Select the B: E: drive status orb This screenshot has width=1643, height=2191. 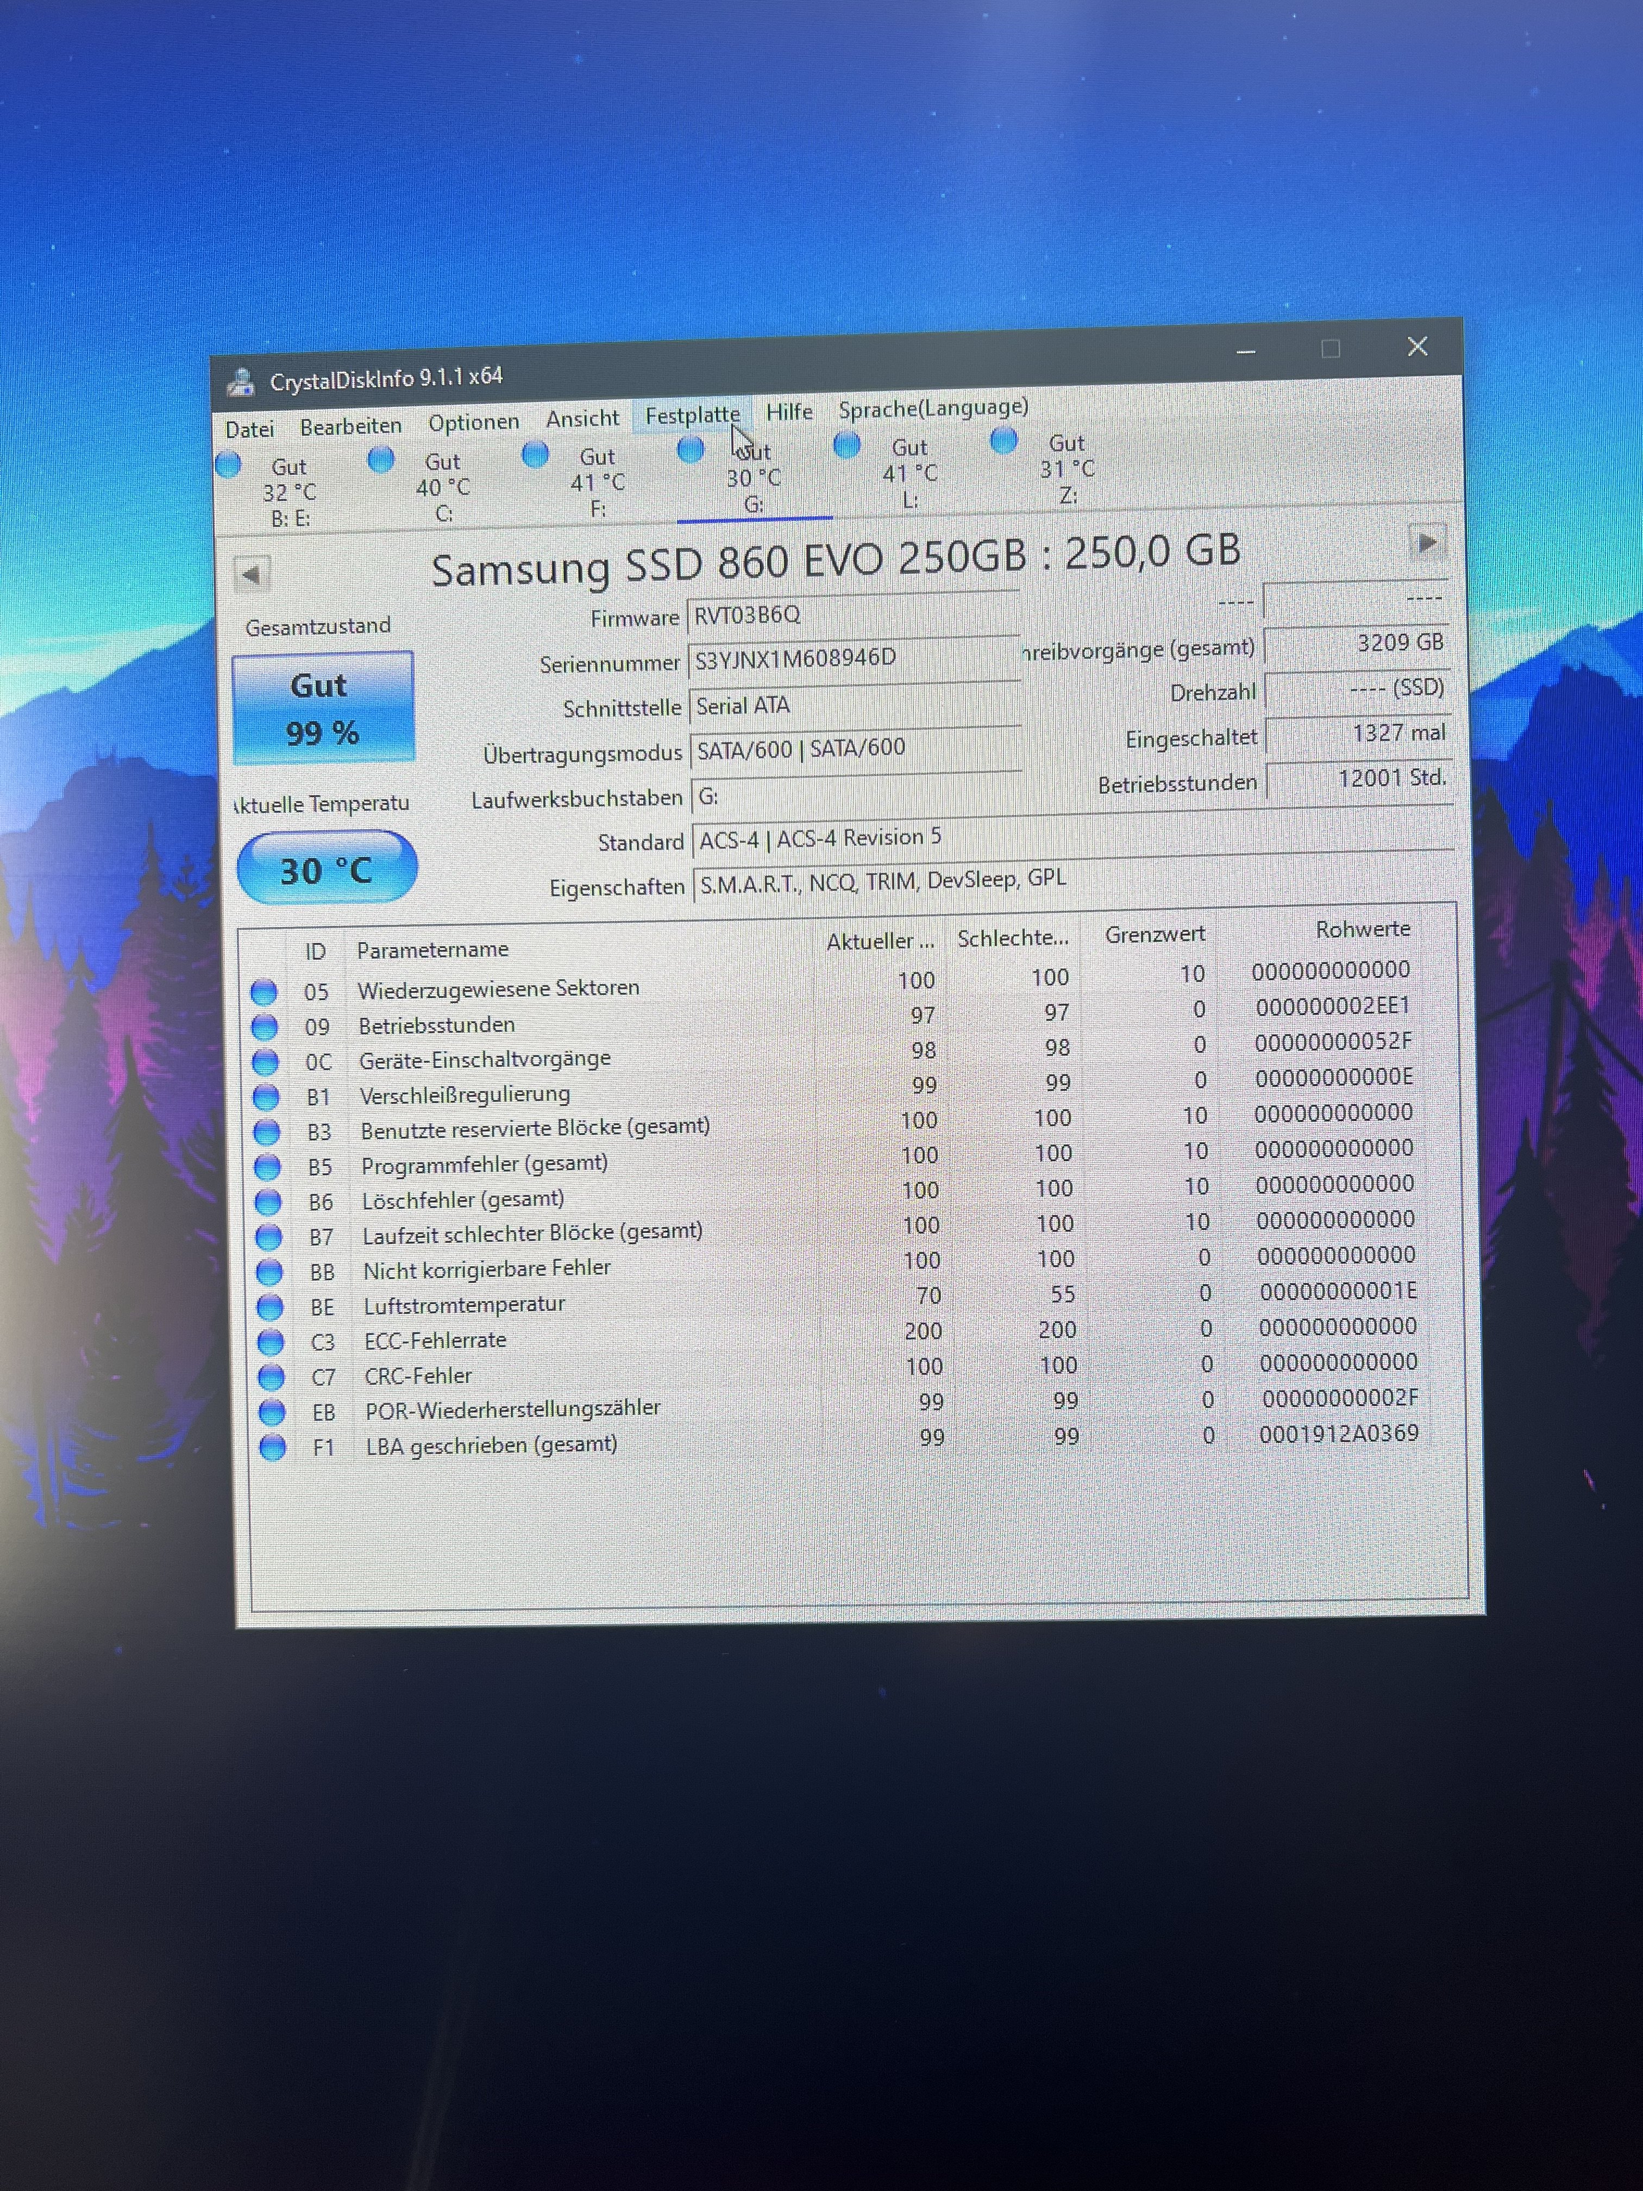click(229, 465)
